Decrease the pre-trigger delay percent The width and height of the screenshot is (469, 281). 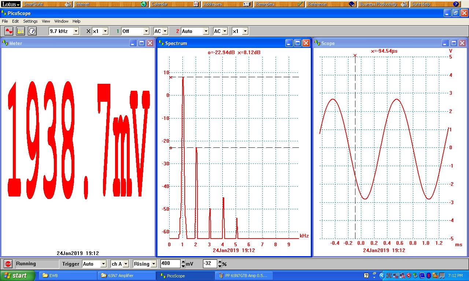pos(219,266)
